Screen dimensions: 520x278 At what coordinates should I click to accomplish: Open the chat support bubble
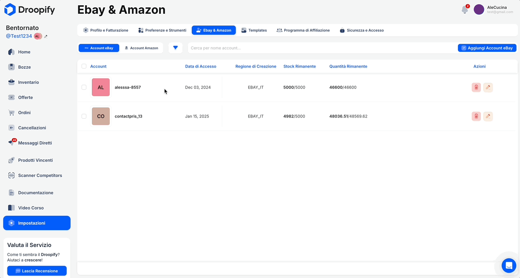(x=509, y=266)
